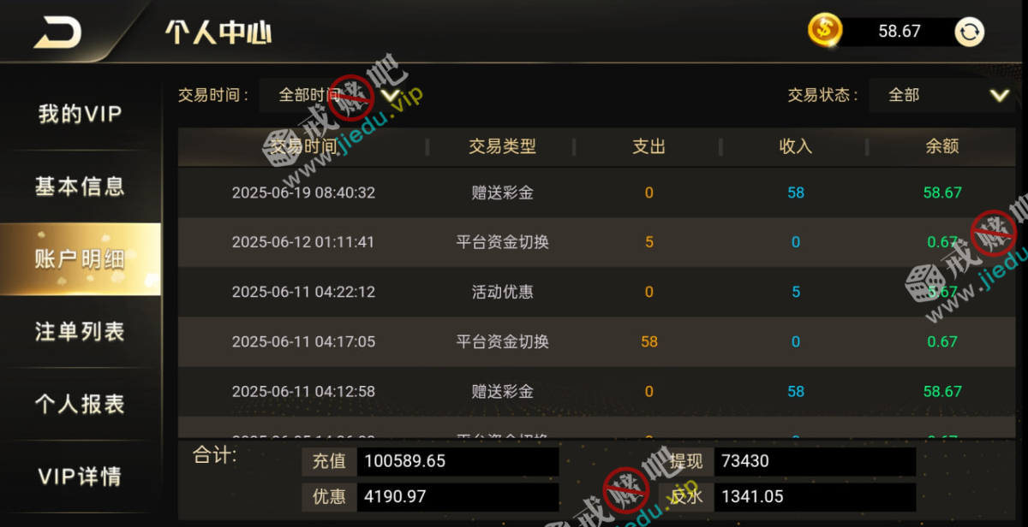Viewport: 1028px width, 527px height.
Task: Switch to 基本信息 section
Action: pos(81,187)
